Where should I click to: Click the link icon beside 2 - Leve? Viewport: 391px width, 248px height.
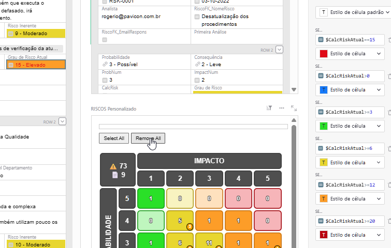click(x=197, y=65)
